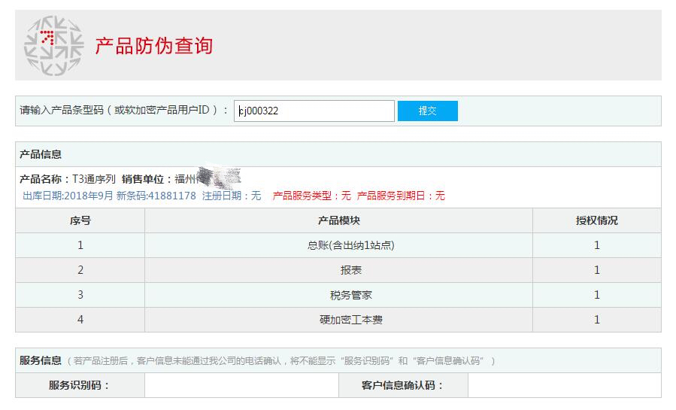
Task: Click sequence number 3 cell
Action: point(80,295)
